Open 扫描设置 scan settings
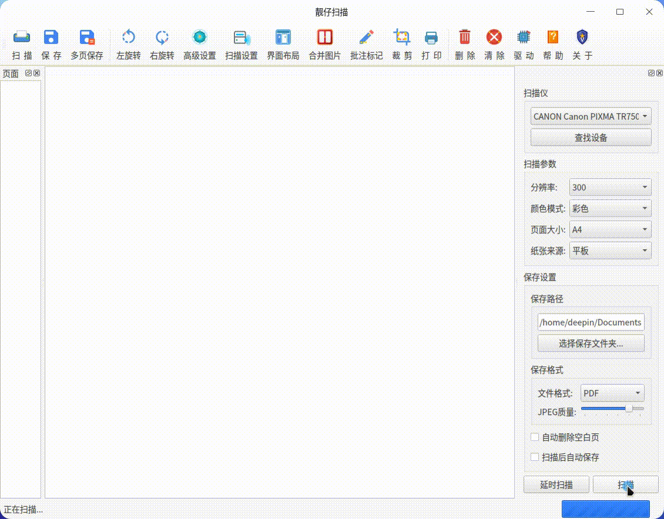The width and height of the screenshot is (664, 519). click(x=242, y=45)
